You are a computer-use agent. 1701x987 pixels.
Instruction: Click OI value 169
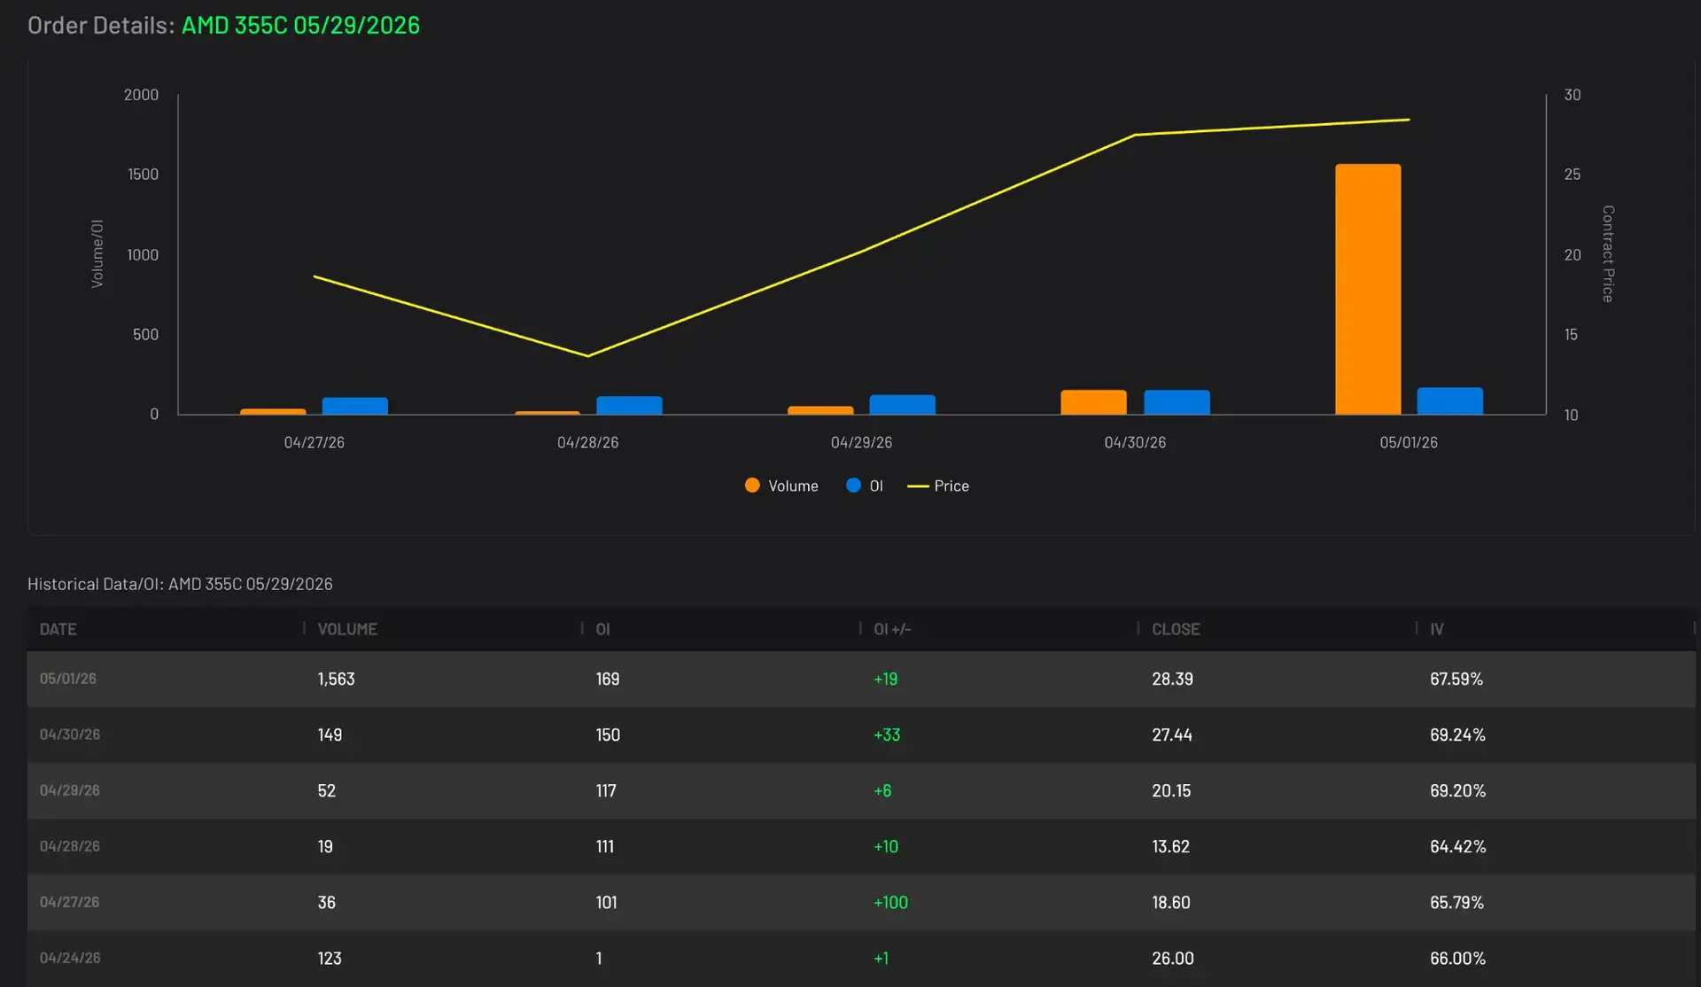click(608, 679)
